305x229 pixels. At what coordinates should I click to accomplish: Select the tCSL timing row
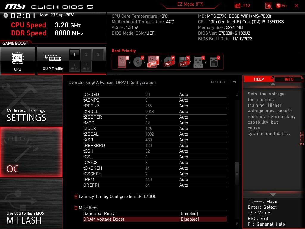pos(155,157)
